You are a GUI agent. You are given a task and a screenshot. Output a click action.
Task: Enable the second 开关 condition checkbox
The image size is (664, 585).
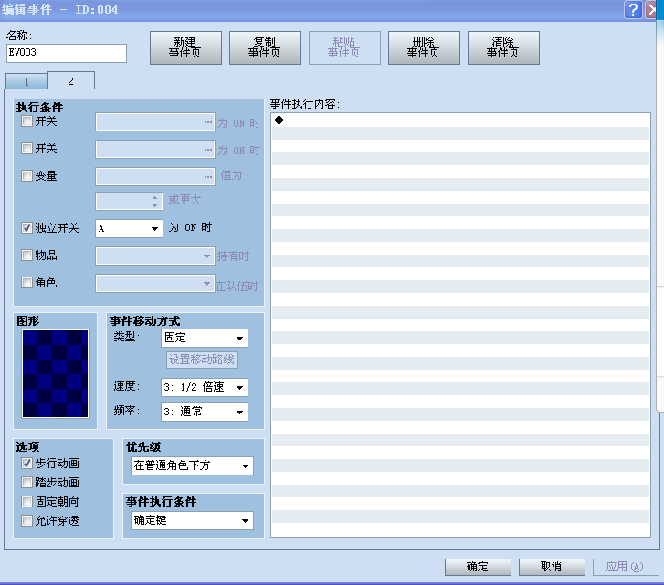26,149
